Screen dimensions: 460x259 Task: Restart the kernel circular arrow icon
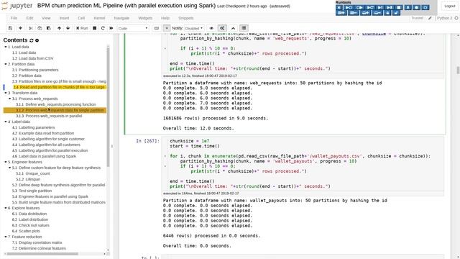103,28
